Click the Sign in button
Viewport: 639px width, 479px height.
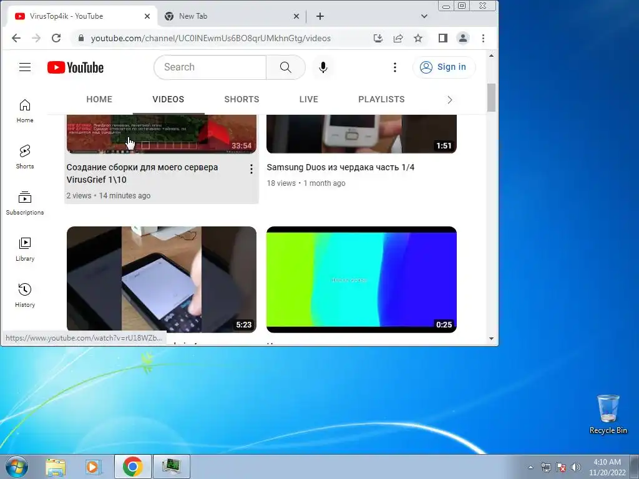pyautogui.click(x=444, y=67)
